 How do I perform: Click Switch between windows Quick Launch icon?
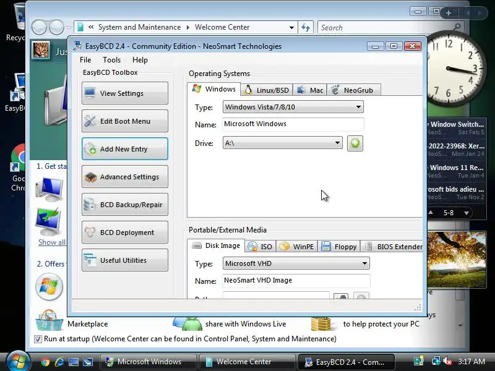[87, 362]
